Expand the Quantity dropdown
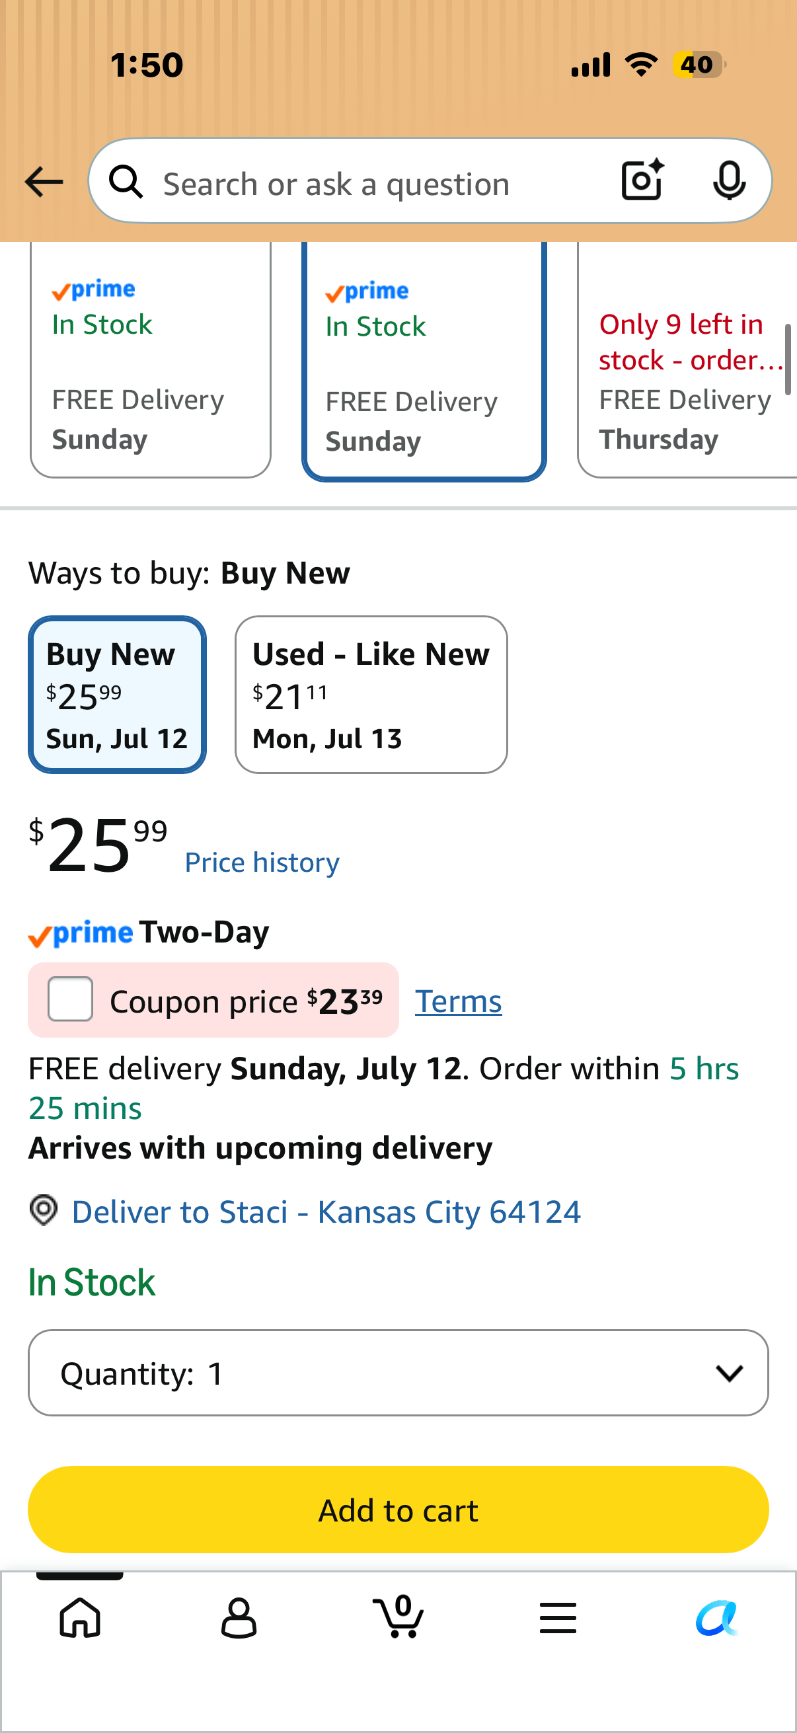The width and height of the screenshot is (797, 1733). (398, 1372)
